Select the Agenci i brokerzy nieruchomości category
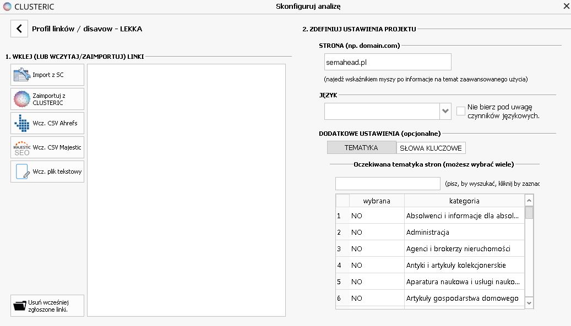 point(458,248)
